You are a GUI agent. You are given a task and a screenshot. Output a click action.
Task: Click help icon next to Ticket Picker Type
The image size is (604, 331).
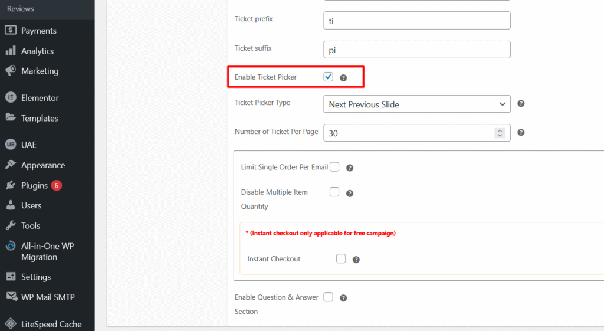click(x=521, y=104)
